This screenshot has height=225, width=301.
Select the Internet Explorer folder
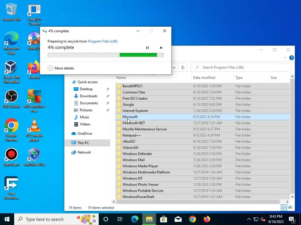203,110
